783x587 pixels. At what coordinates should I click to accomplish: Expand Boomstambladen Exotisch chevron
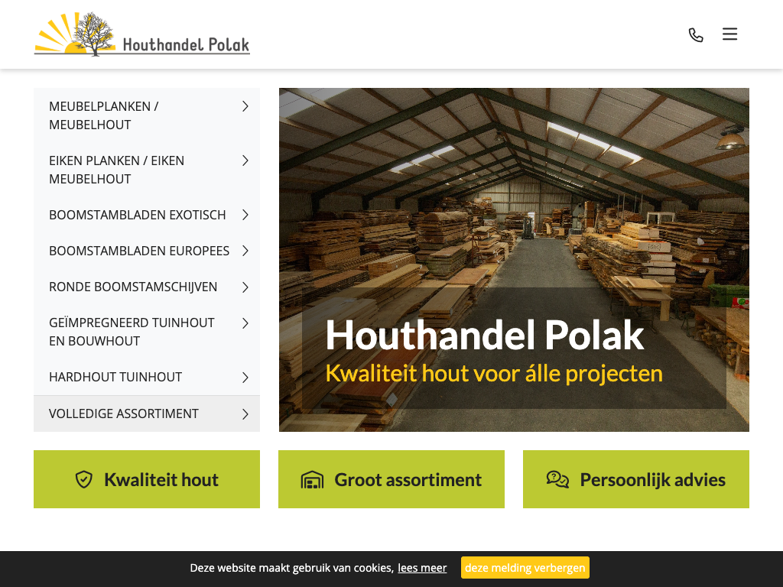point(245,215)
